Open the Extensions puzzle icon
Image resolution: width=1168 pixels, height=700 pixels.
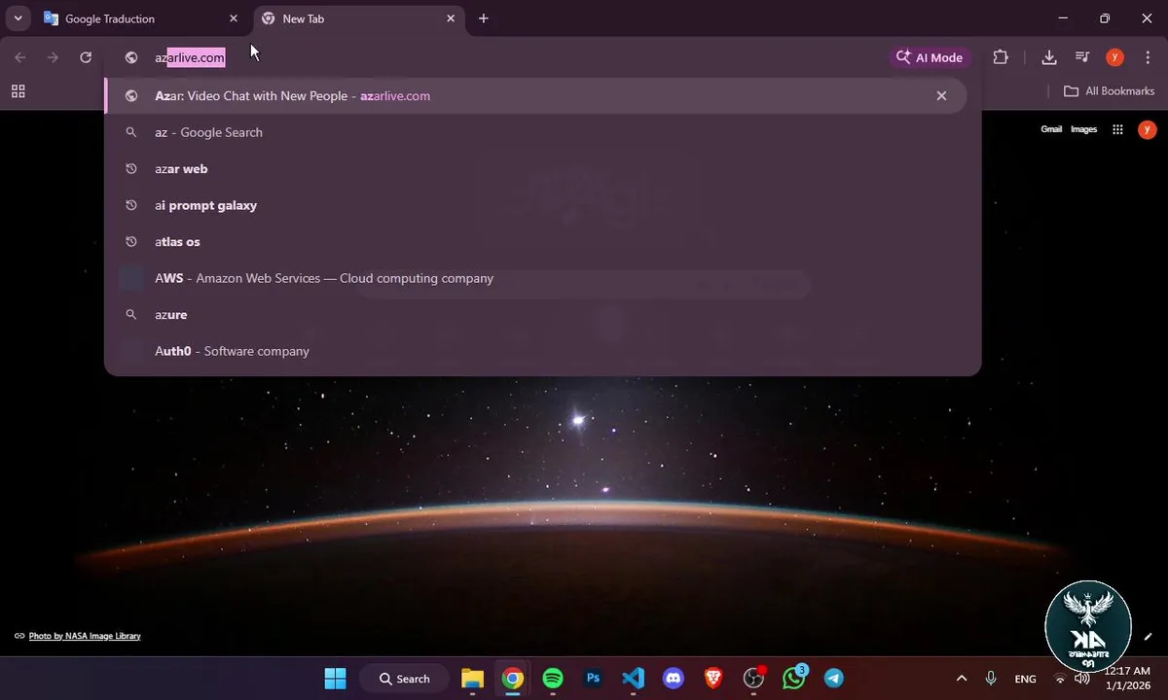coord(1001,57)
